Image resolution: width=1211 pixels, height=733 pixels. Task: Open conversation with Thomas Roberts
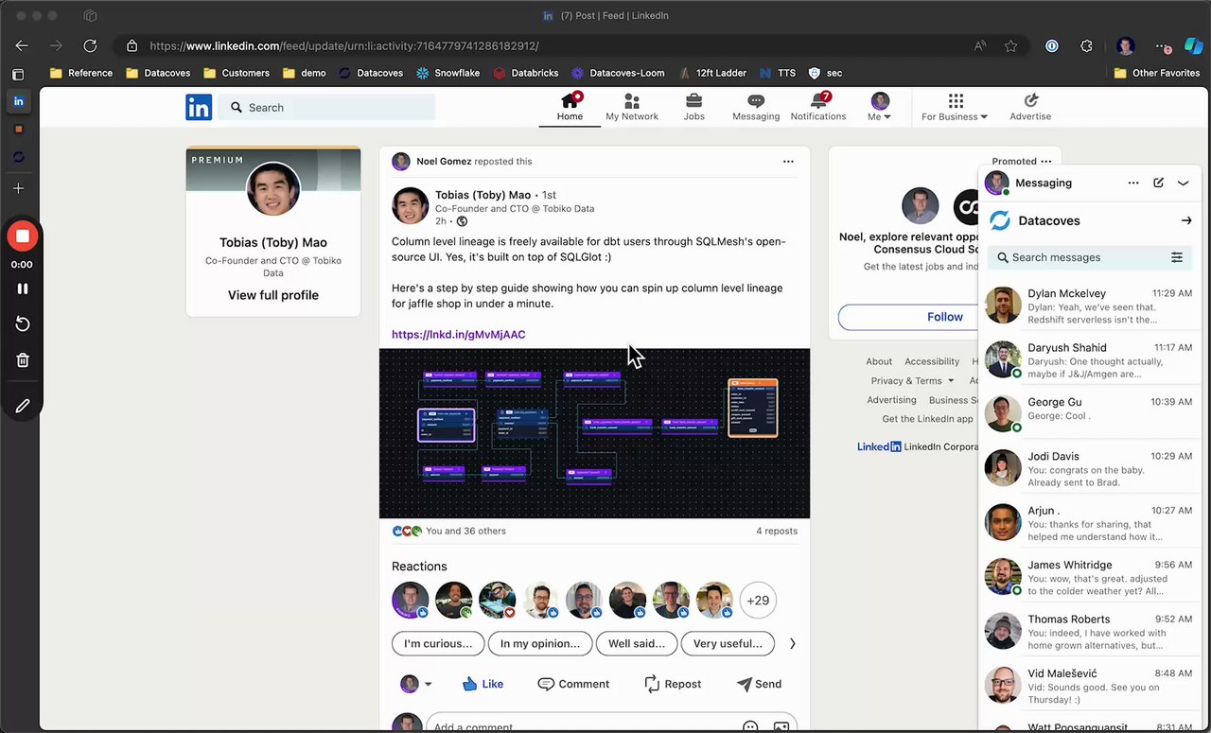(1090, 631)
